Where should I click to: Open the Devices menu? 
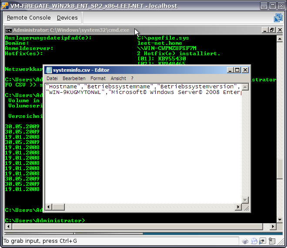point(67,18)
